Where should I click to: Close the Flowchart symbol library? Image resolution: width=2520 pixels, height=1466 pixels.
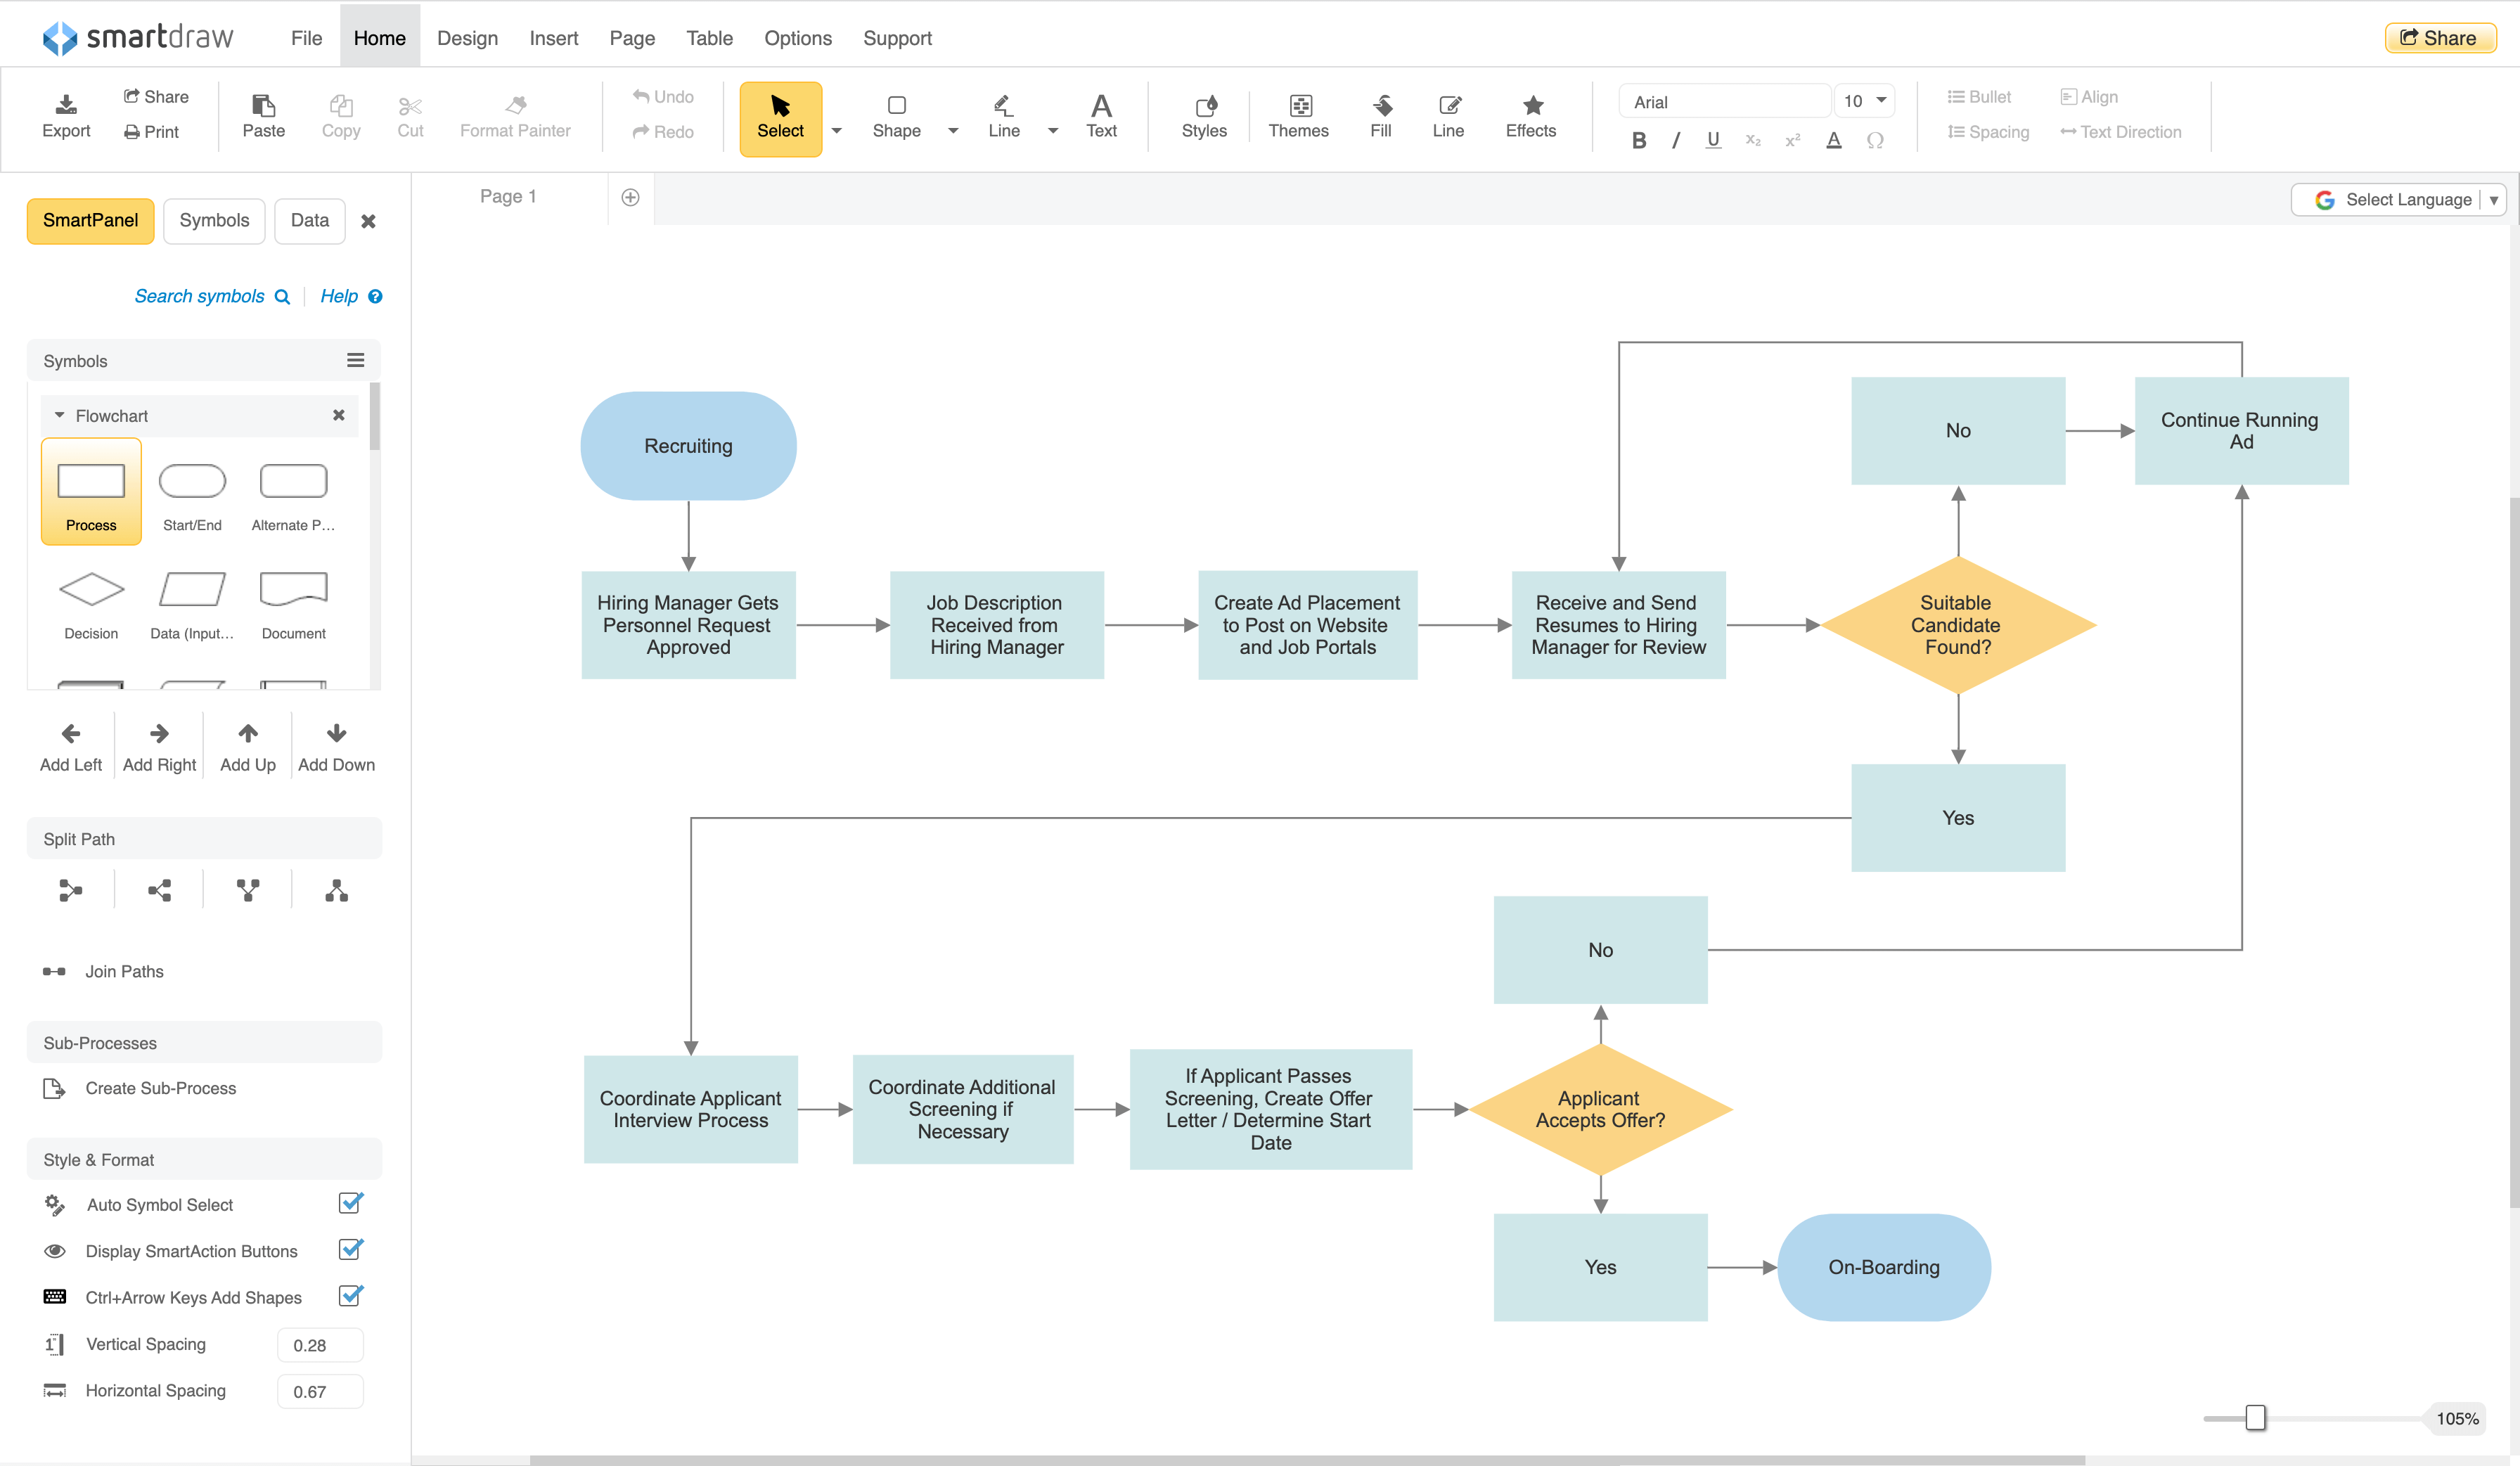pyautogui.click(x=339, y=415)
